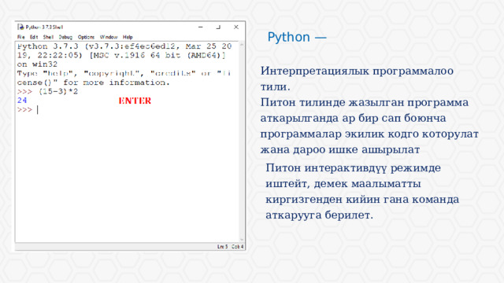The width and height of the screenshot is (504, 283).
Task: Click the expression (15-3)*2 in the shell
Action: (x=58, y=91)
